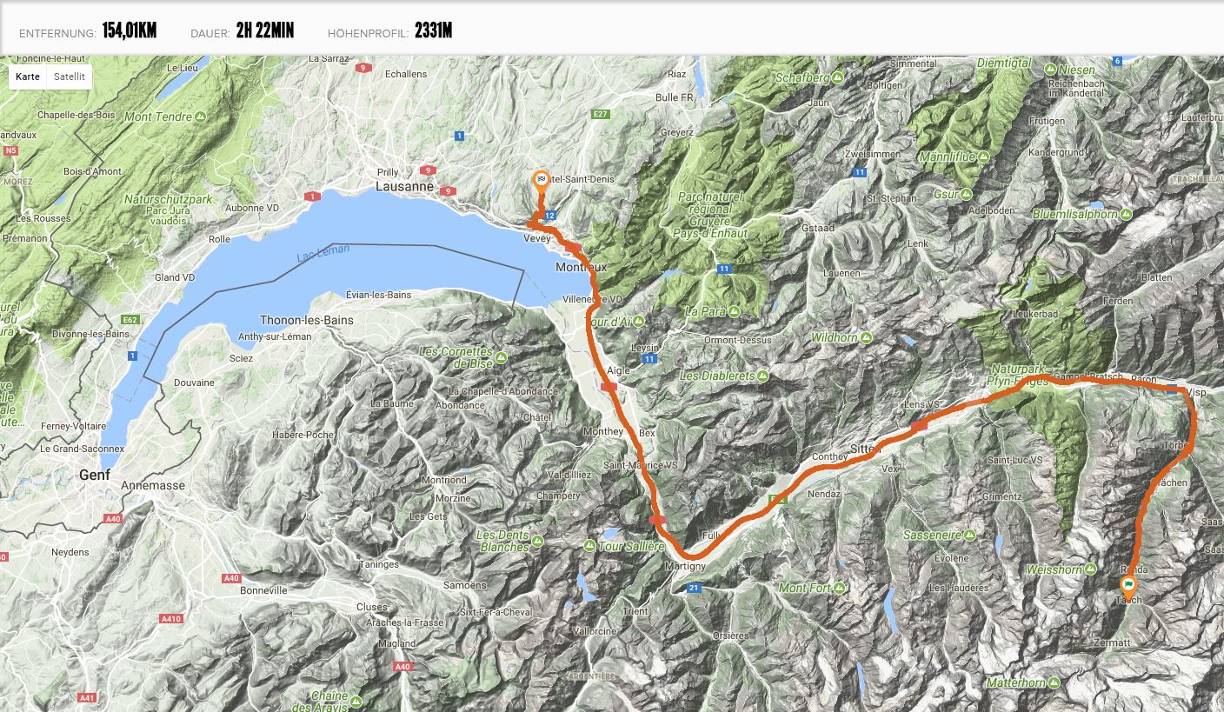
Task: Click the red route marker near Aigle
Action: click(609, 387)
